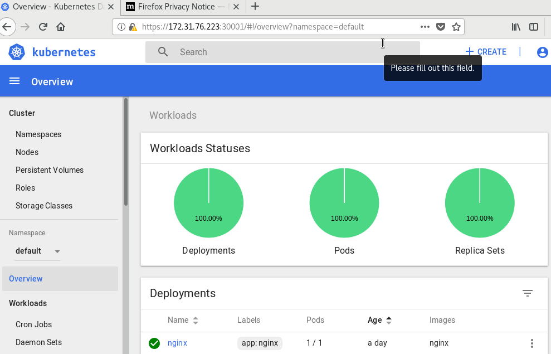Go to the Firefox home page
551x354 pixels.
pos(61,27)
